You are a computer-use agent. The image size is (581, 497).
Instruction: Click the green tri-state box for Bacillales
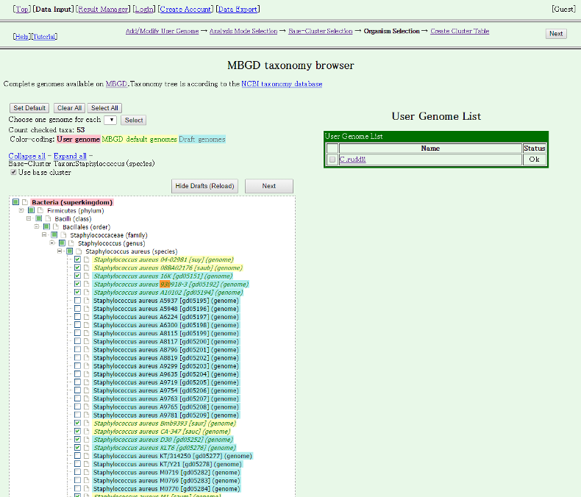47,226
